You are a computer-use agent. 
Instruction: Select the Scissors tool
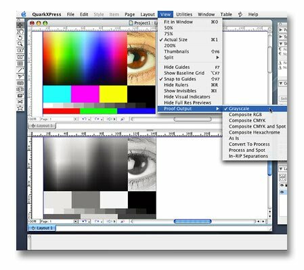[x=20, y=102]
